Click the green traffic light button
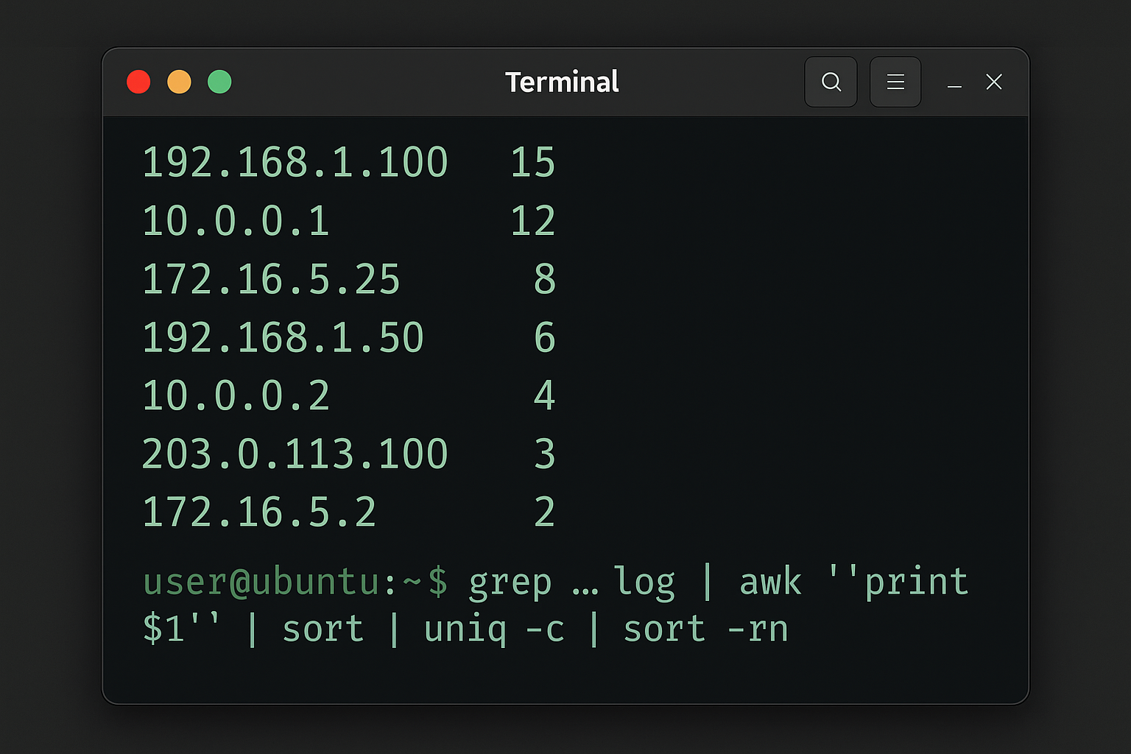 (219, 82)
